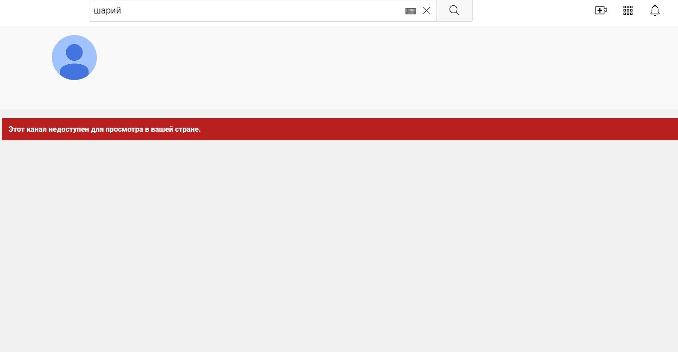
Task: Click the red channel unavailable banner
Action: 405,129
